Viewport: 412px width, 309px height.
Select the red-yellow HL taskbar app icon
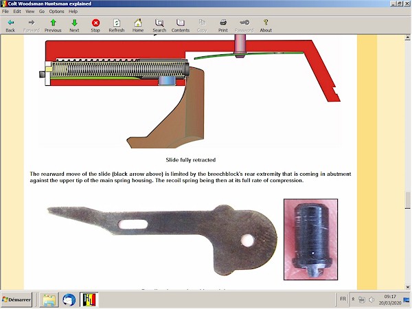(x=89, y=299)
